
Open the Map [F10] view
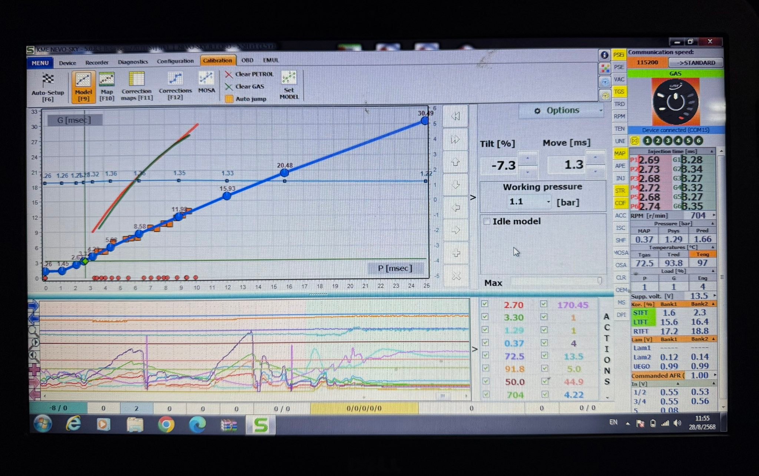[107, 87]
